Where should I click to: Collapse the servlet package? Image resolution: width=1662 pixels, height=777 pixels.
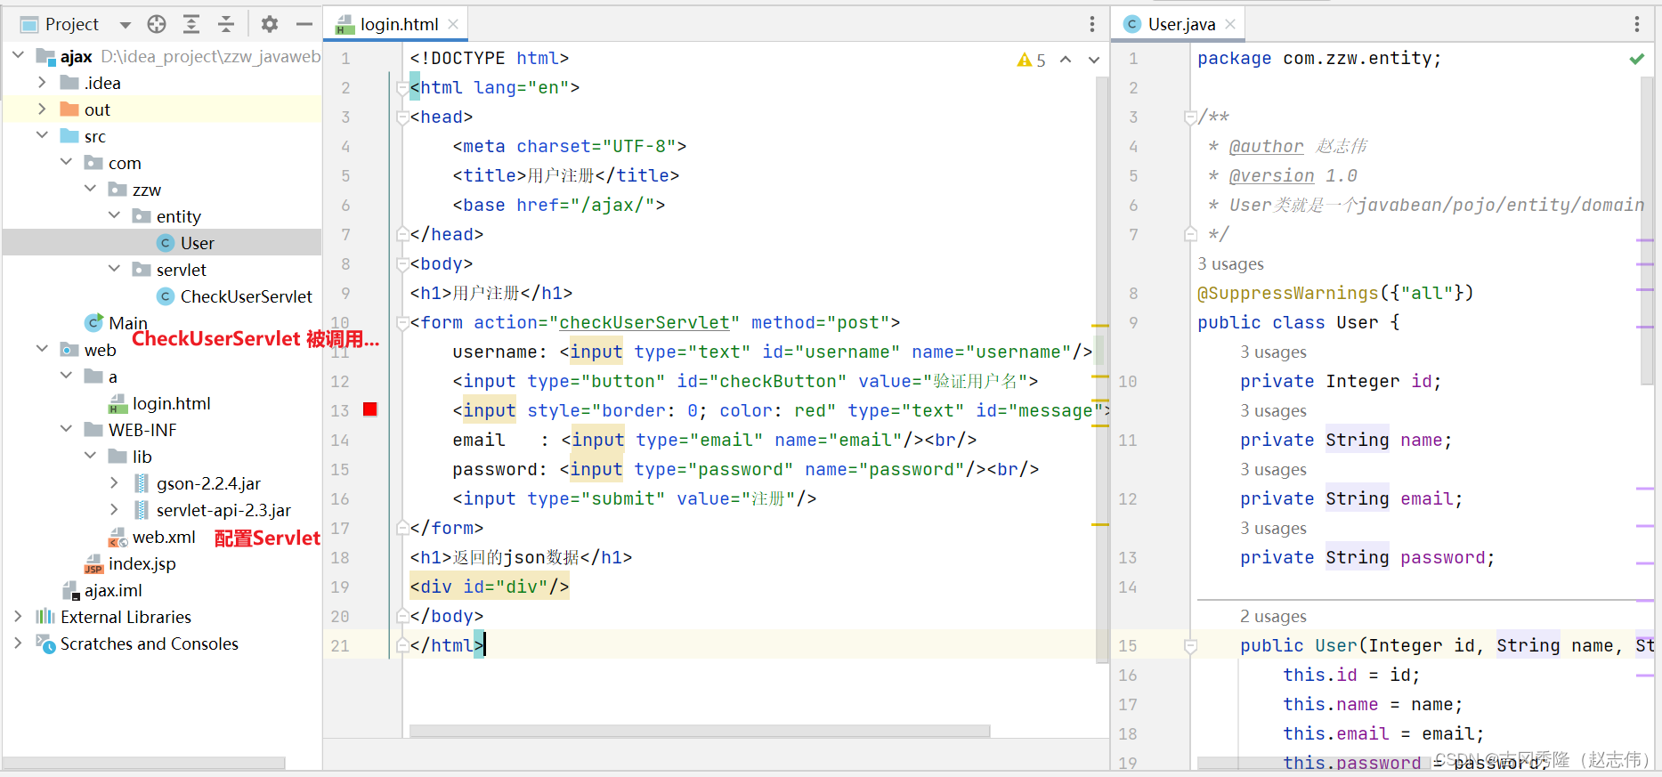(114, 269)
